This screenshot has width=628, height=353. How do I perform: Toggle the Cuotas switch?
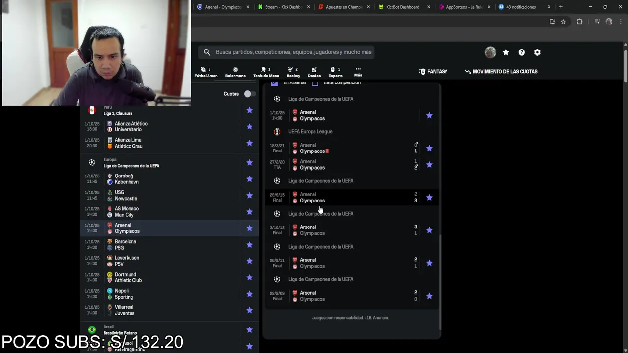(x=250, y=94)
